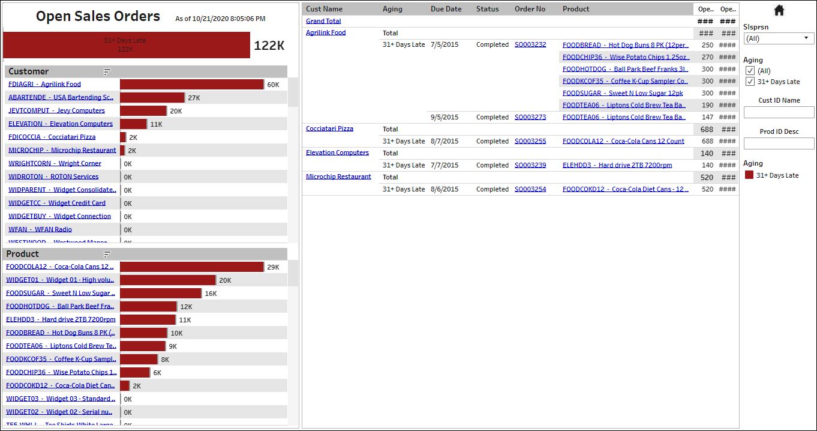Image resolution: width=817 pixels, height=431 pixels.
Task: Open the Grand Total link
Action: click(323, 21)
